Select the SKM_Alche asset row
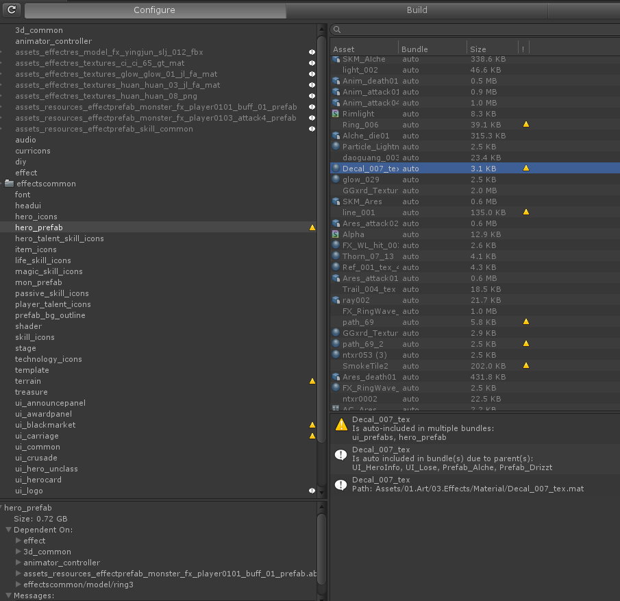620x601 pixels. tap(475, 59)
